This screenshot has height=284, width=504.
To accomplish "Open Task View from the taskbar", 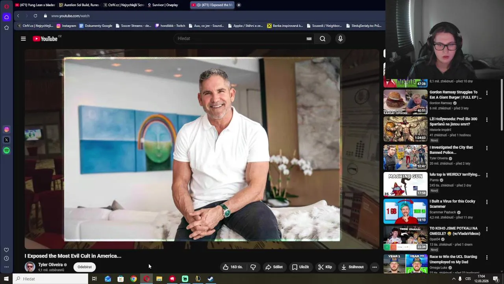I will [x=94, y=279].
